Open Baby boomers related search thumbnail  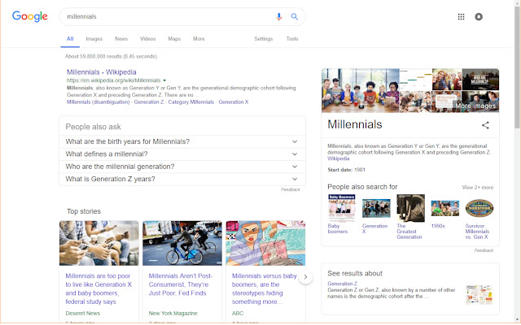point(342,208)
